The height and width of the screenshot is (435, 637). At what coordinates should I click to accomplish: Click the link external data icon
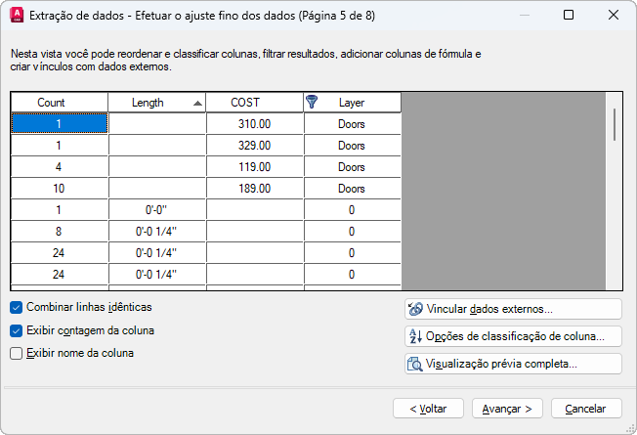414,309
